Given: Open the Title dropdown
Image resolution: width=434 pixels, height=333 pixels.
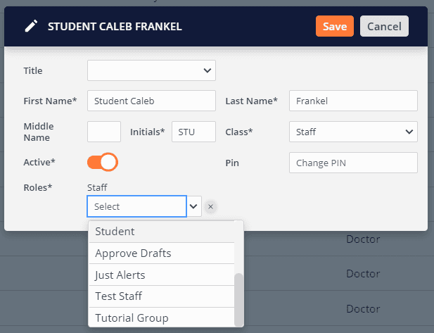Looking at the screenshot, I should pyautogui.click(x=151, y=70).
